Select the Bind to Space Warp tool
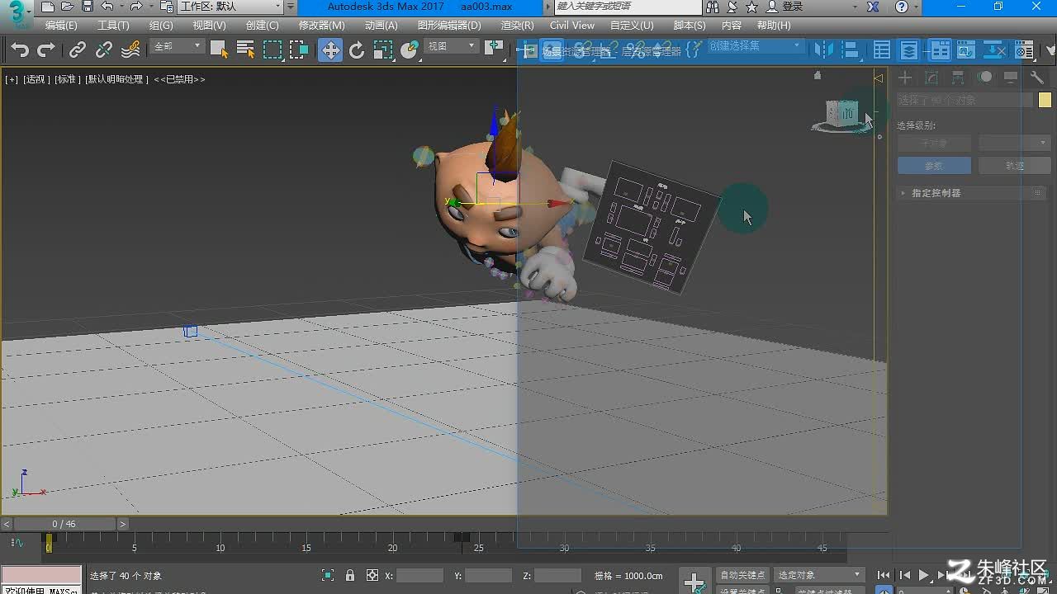 coord(130,50)
